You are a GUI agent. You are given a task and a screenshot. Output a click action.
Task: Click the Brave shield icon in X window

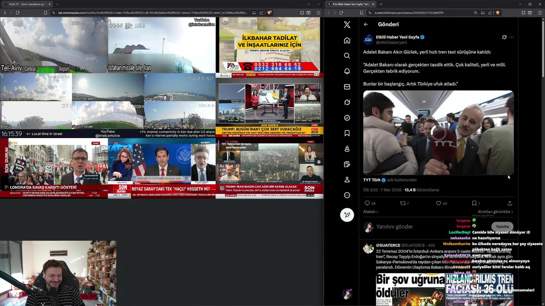click(498, 13)
